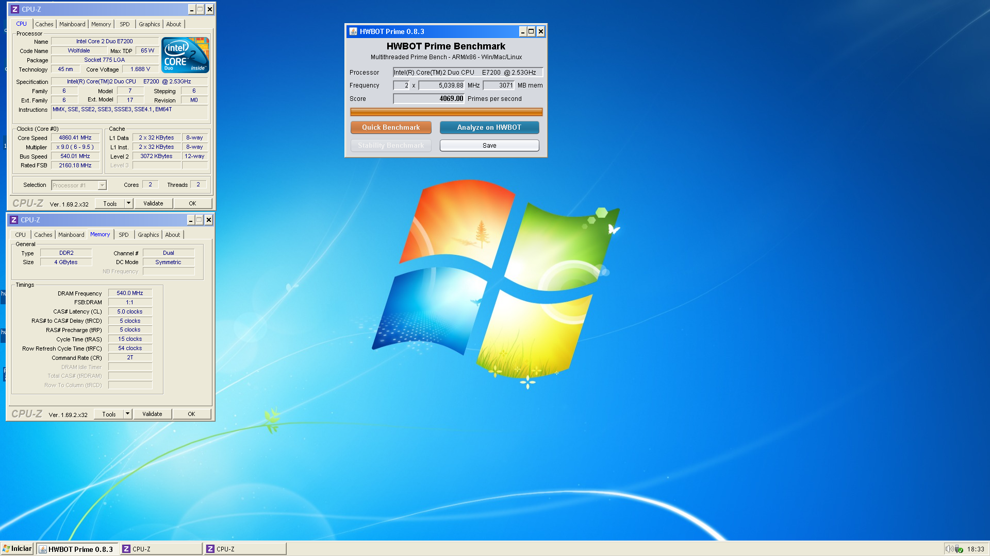
Task: Click the memory Type value DDR2
Action: coord(66,253)
